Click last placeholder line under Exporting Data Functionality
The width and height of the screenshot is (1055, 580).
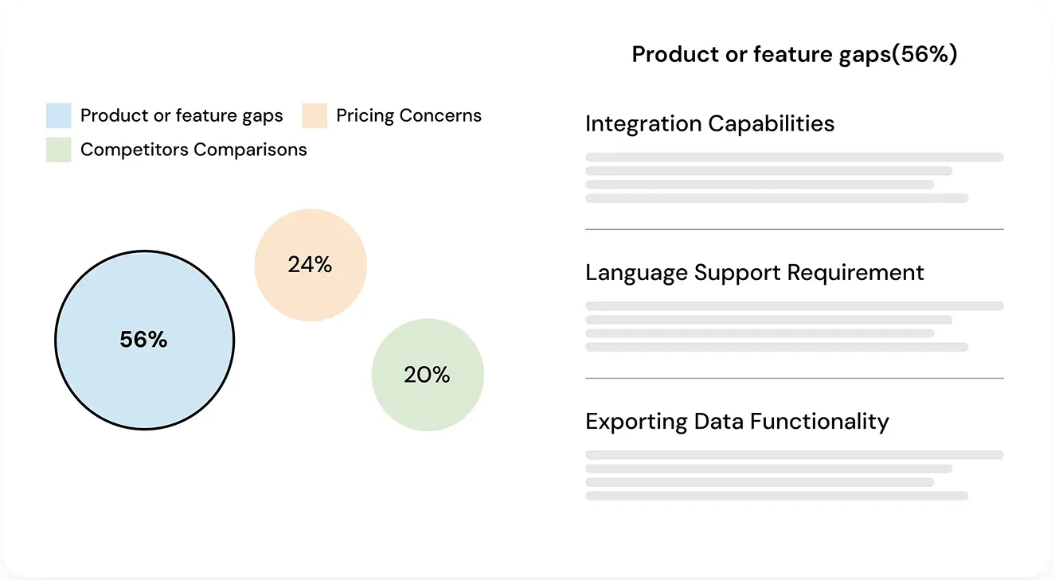click(776, 496)
